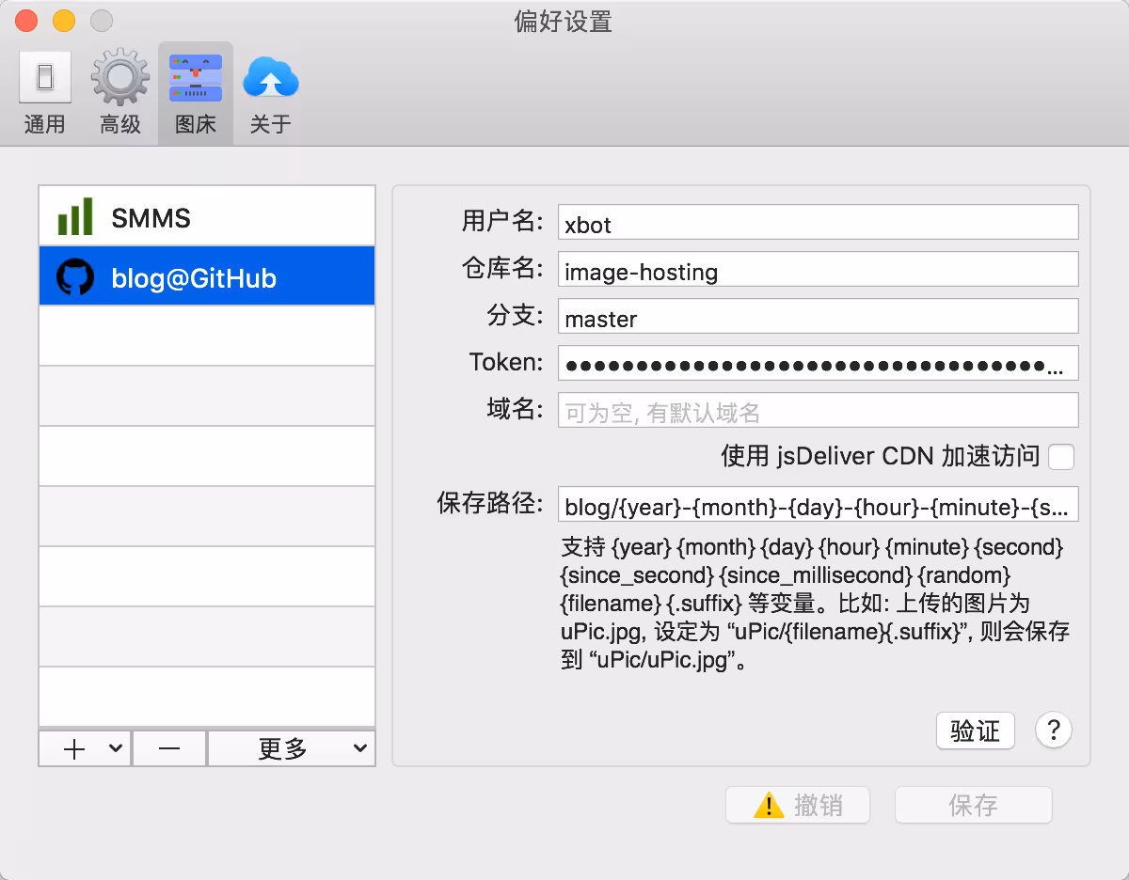Open the 通用 general preferences tab
Viewport: 1129px width, 880px height.
point(44,94)
